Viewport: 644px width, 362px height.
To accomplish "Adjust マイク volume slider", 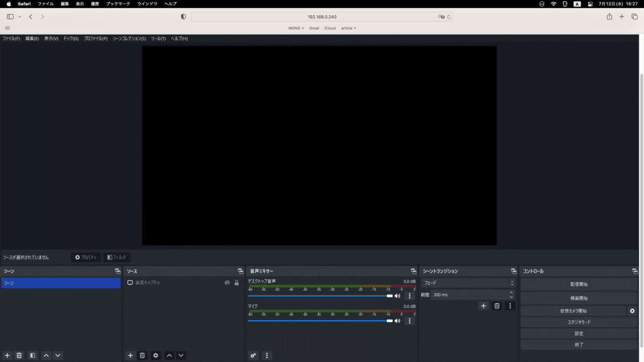I will [x=320, y=321].
